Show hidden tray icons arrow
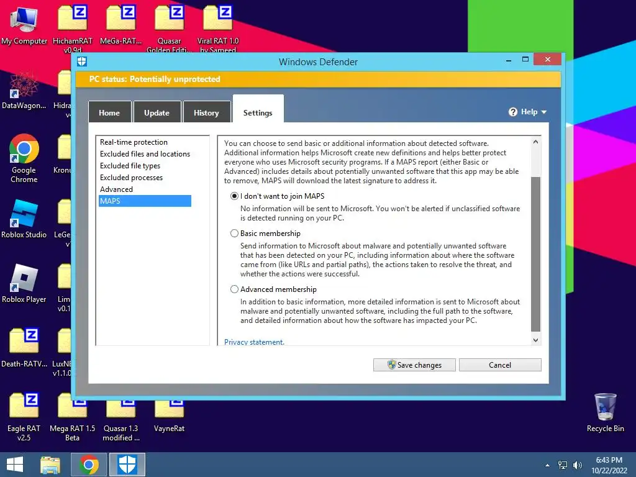 pos(548,465)
